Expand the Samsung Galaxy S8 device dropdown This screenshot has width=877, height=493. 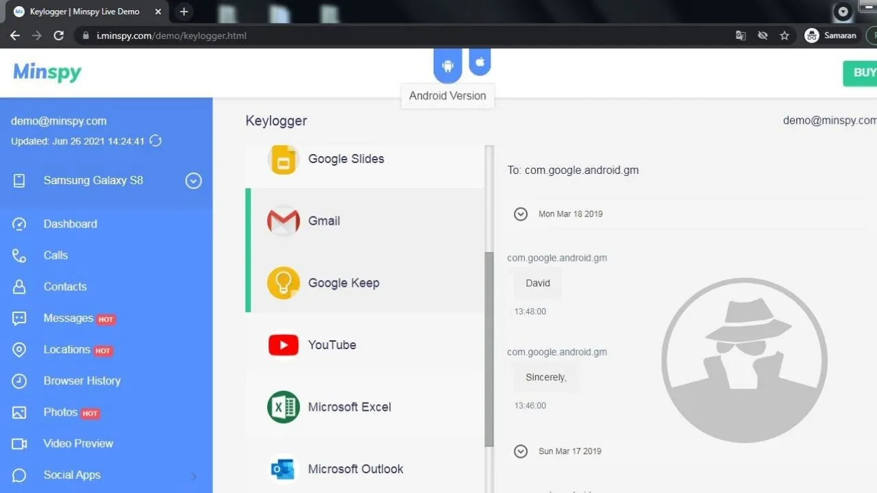(x=194, y=181)
